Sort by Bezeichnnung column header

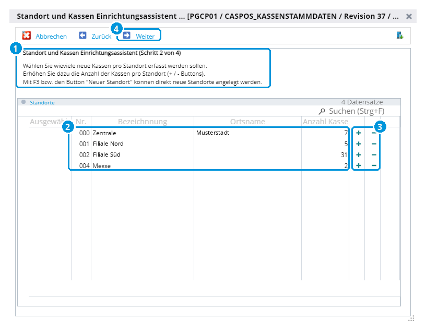pos(143,122)
